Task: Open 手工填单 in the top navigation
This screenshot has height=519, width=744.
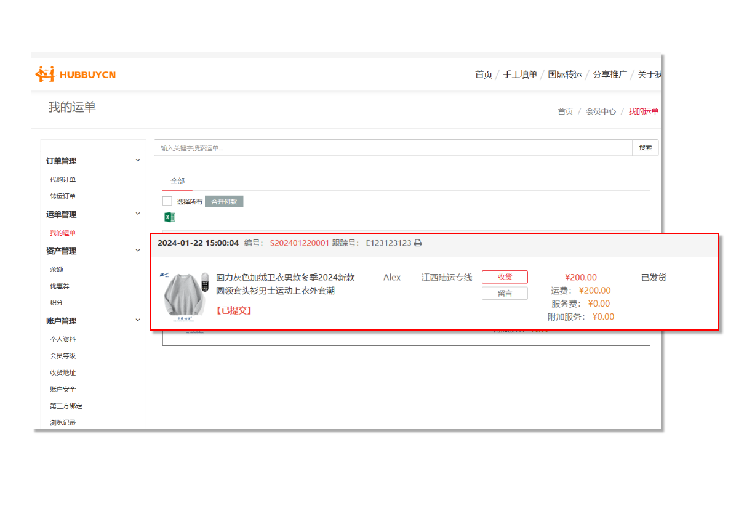Action: (520, 74)
